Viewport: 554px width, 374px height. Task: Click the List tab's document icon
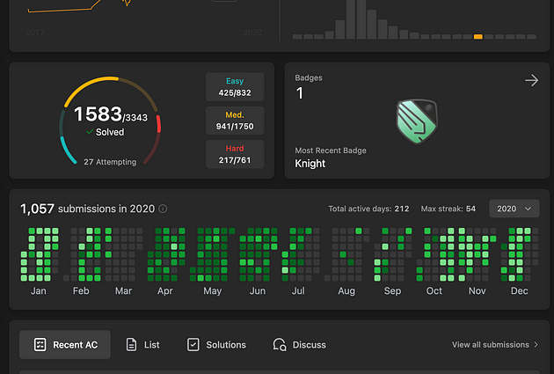coord(131,345)
